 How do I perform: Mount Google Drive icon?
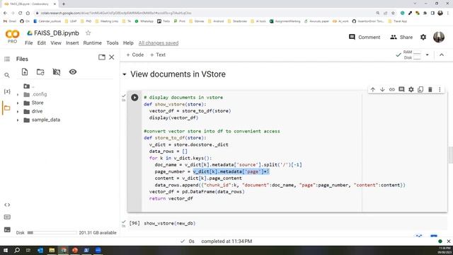tap(57, 72)
